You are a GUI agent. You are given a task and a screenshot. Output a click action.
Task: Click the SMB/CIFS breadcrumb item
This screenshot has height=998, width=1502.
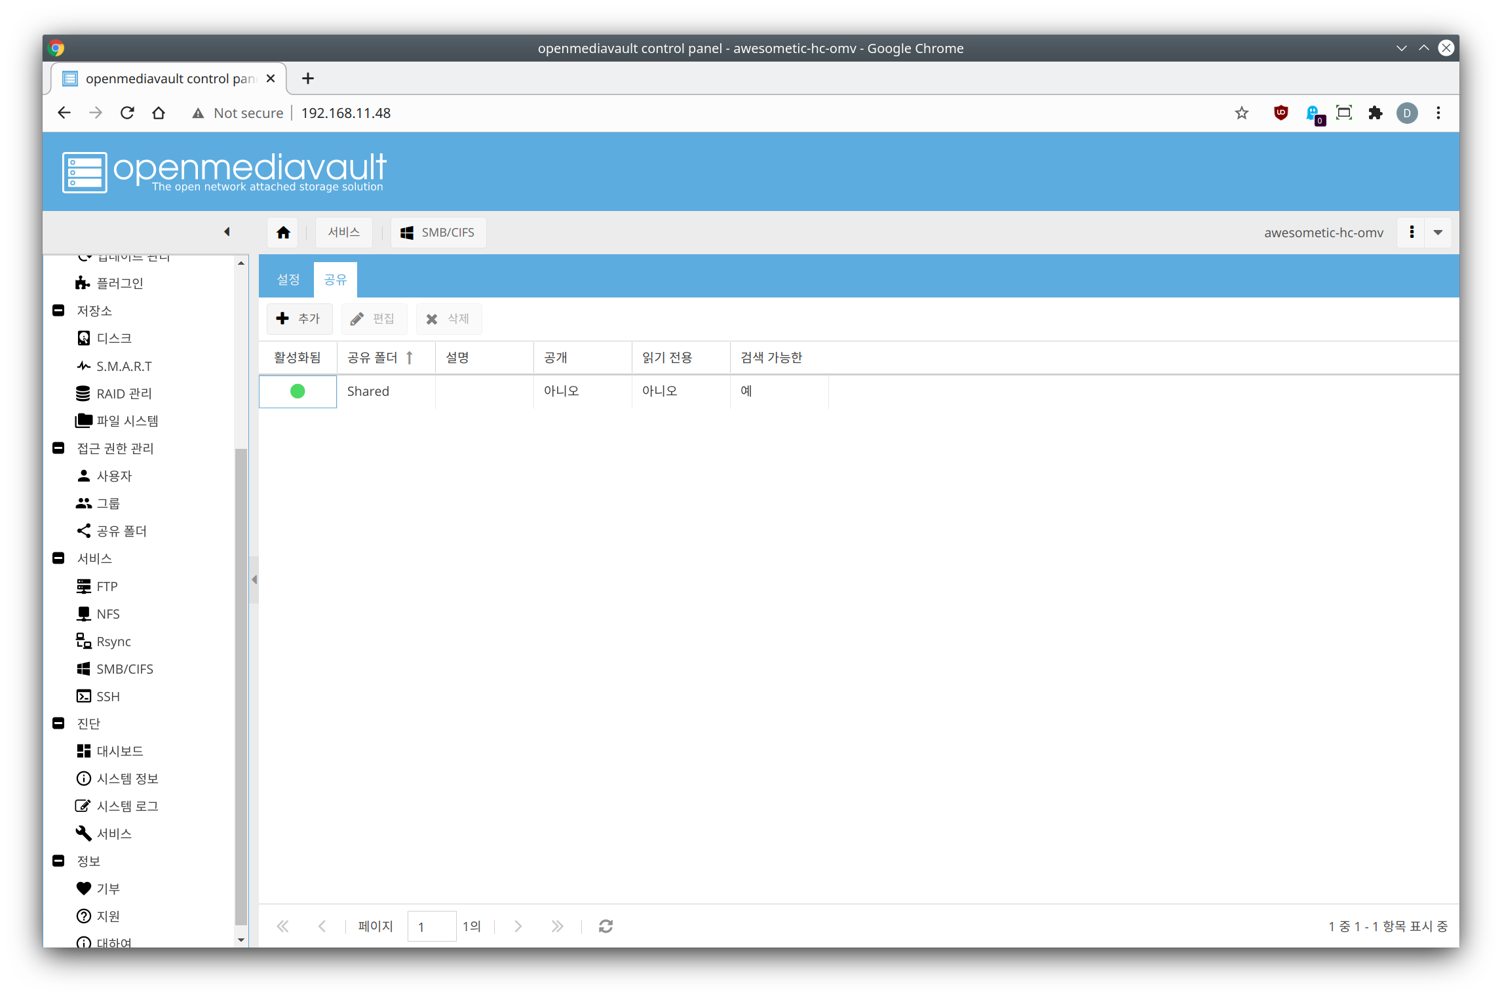click(438, 233)
